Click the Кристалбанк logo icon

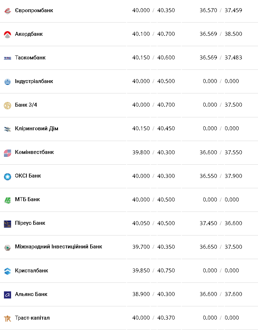(8, 271)
